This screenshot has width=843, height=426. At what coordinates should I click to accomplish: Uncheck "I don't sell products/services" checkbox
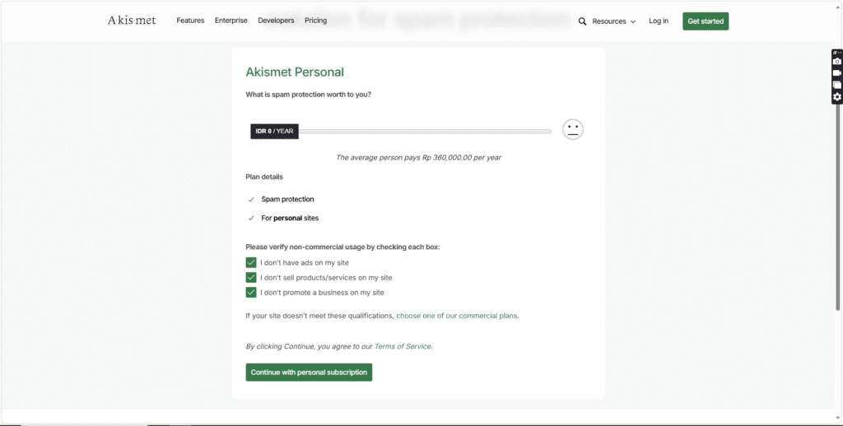tap(251, 277)
